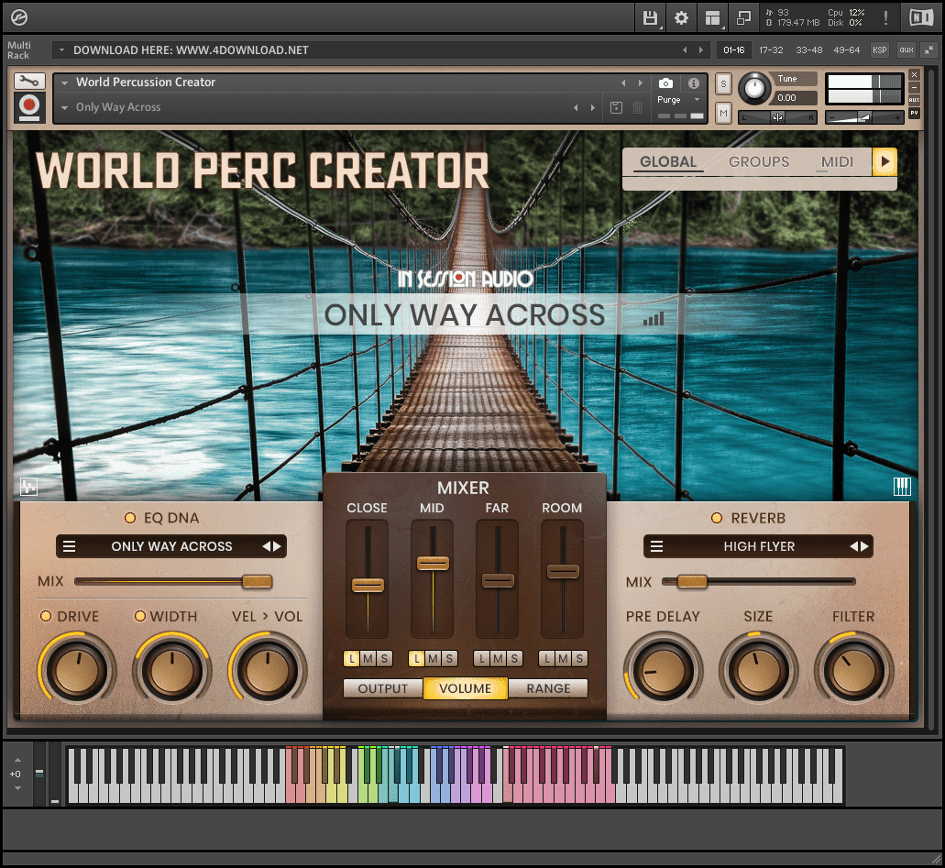Open the EQ DNA preset list menu
Screen dimensions: 945x868
tap(70, 546)
